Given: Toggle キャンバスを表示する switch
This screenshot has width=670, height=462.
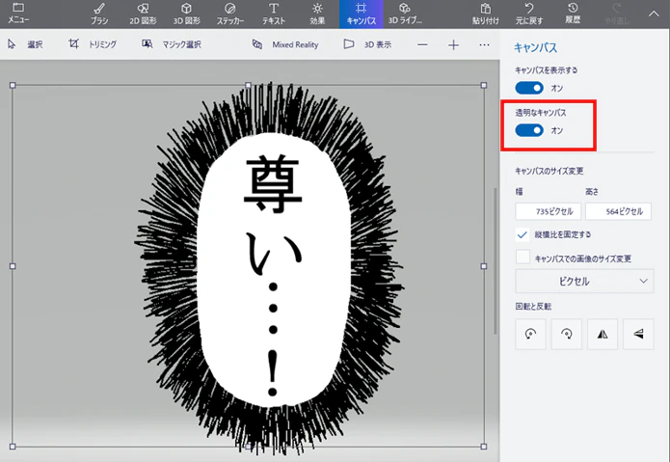Looking at the screenshot, I should click(529, 88).
